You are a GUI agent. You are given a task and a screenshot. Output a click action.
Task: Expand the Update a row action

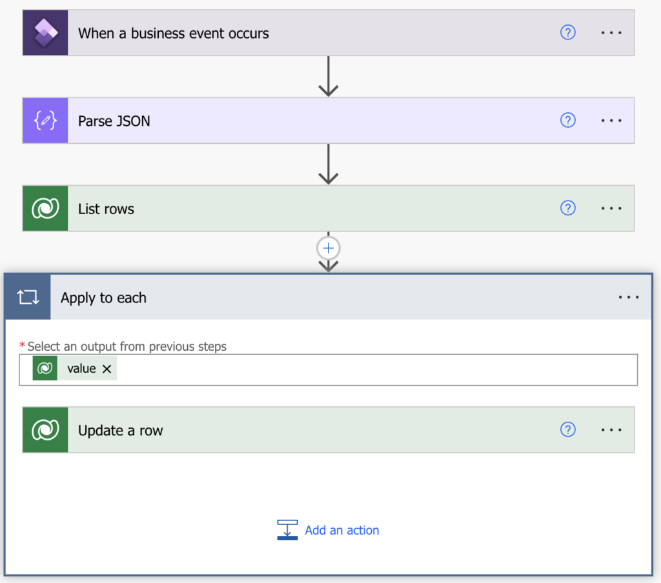click(329, 430)
